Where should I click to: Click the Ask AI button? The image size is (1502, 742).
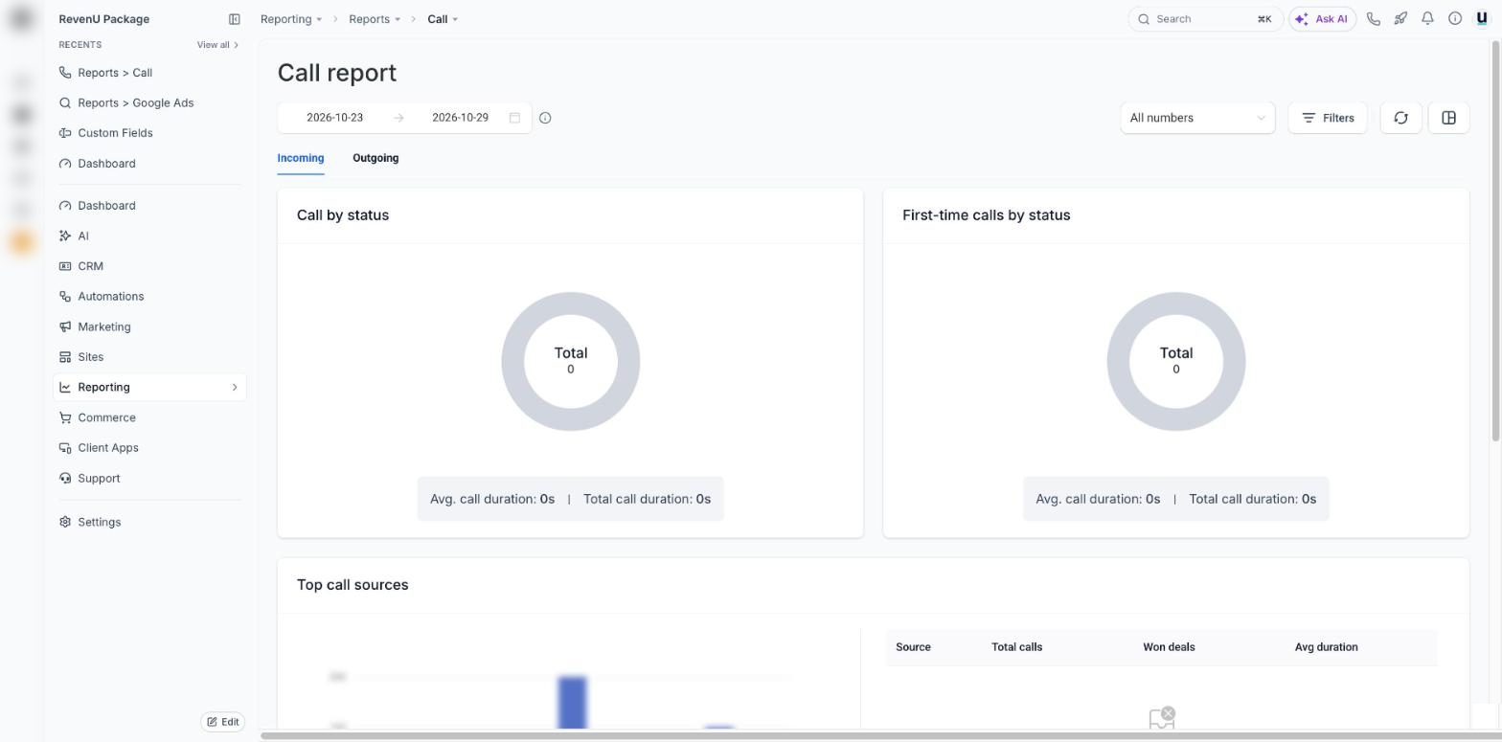[x=1322, y=19]
